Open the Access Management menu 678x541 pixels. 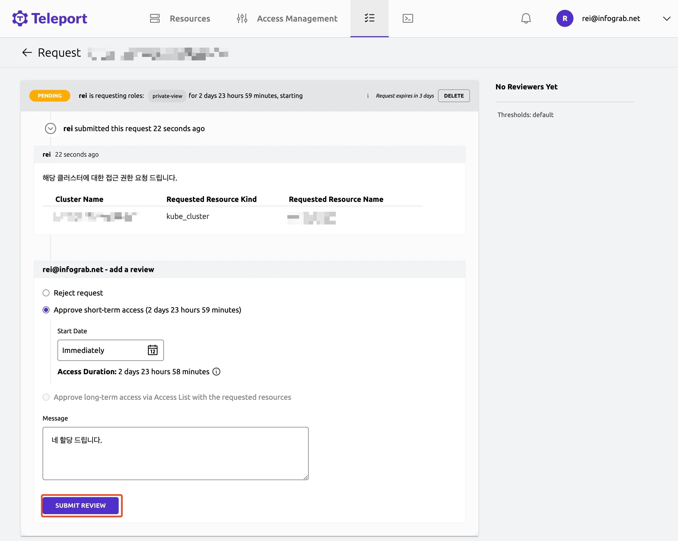(x=297, y=19)
